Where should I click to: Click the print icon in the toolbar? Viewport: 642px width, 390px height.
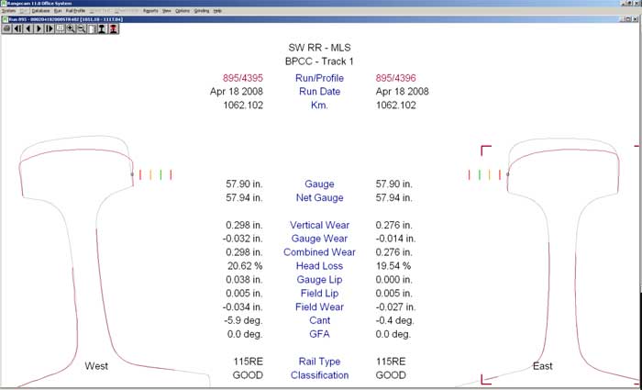coord(6,28)
